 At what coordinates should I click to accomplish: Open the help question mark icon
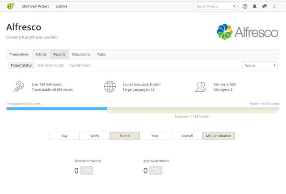(245, 6)
